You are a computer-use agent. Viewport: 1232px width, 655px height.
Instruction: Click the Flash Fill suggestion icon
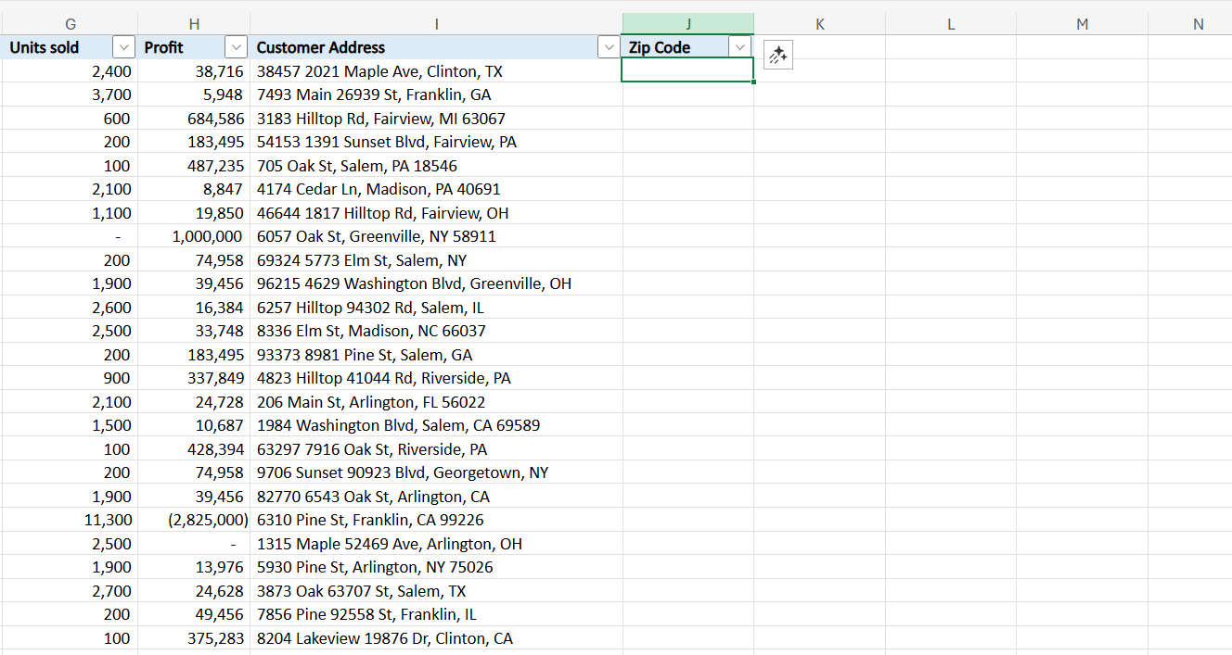point(777,55)
